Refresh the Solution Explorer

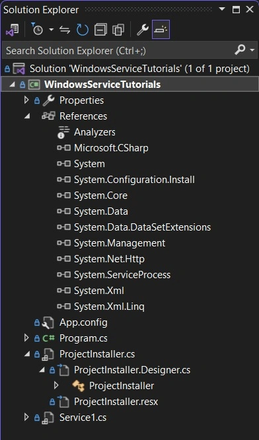pos(83,30)
